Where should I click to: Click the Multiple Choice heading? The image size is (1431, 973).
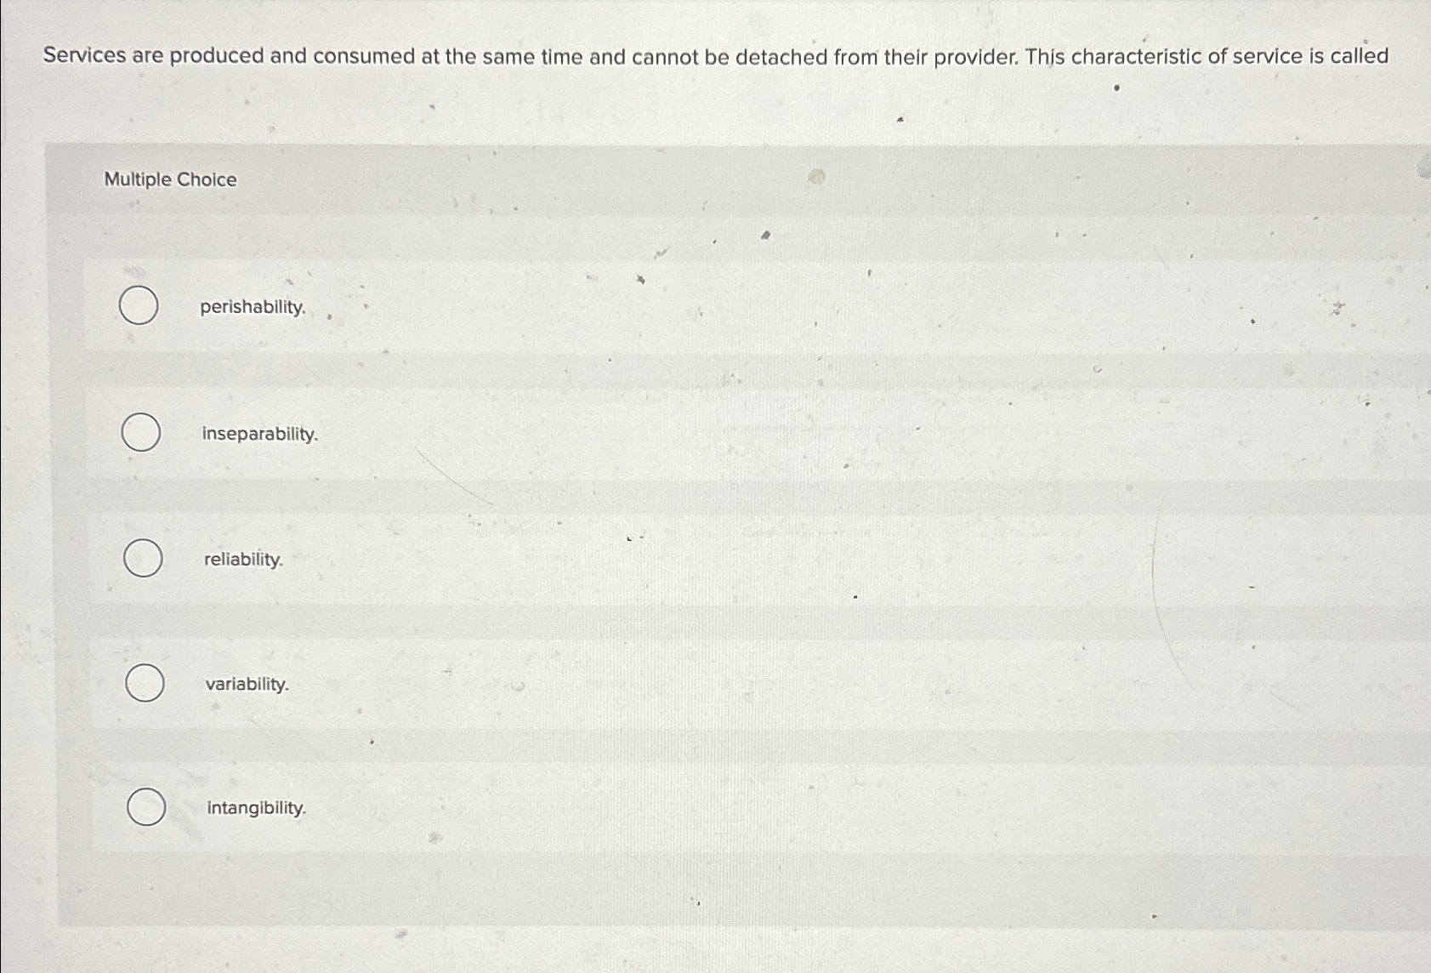pyautogui.click(x=168, y=179)
